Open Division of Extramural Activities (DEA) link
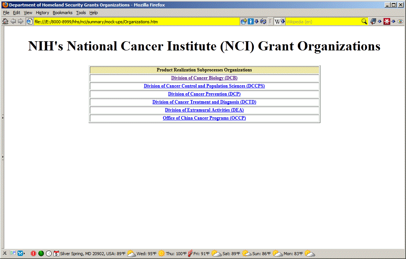This screenshot has height=259, width=406. coord(204,110)
